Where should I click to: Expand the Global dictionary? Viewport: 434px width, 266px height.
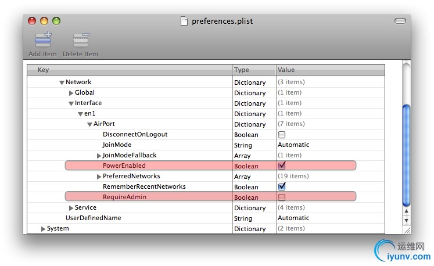[x=71, y=93]
